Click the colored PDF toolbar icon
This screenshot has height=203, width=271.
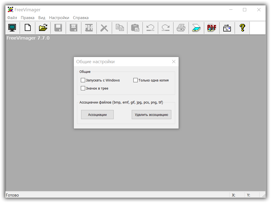[x=212, y=28]
